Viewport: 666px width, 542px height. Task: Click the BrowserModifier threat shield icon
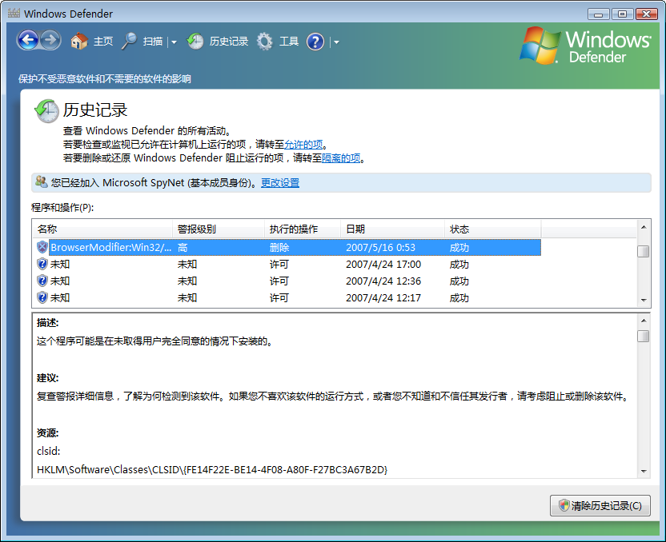coord(42,247)
